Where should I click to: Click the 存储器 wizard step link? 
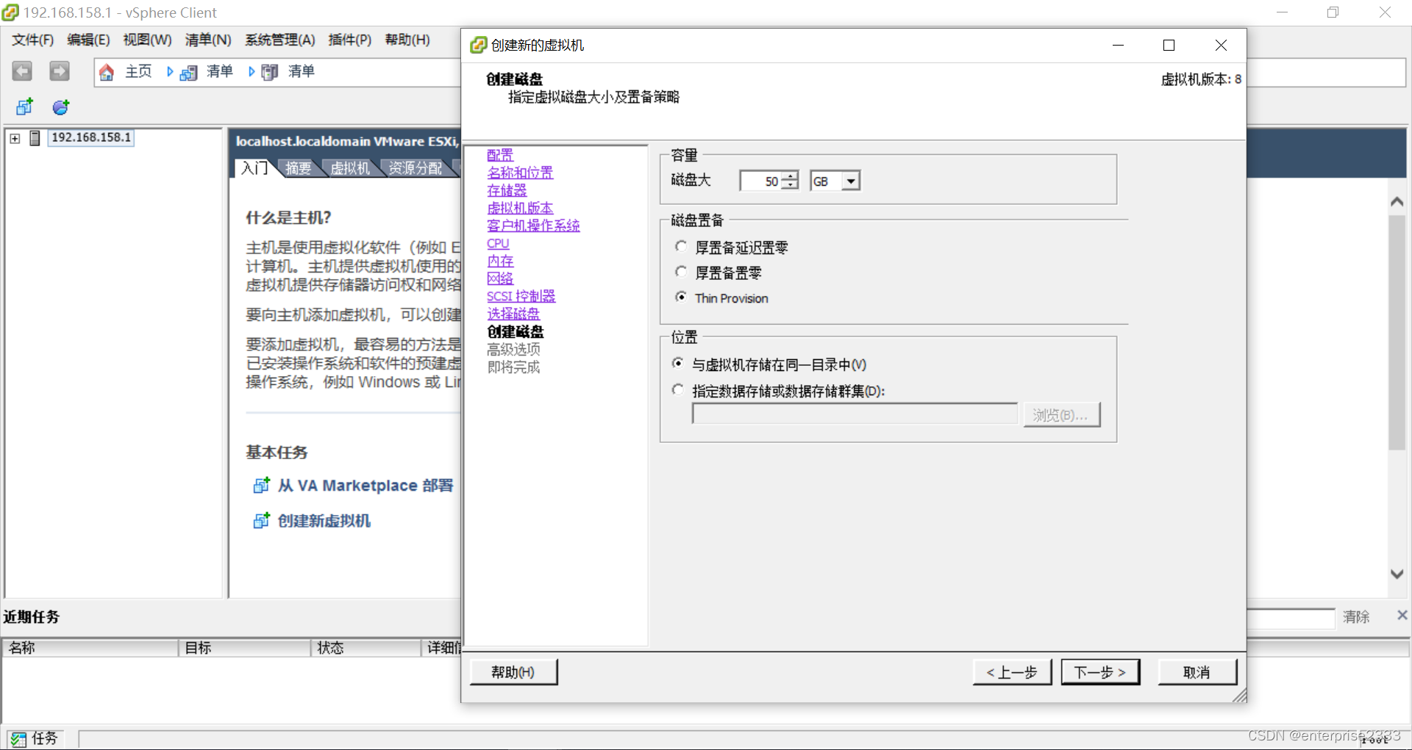507,190
